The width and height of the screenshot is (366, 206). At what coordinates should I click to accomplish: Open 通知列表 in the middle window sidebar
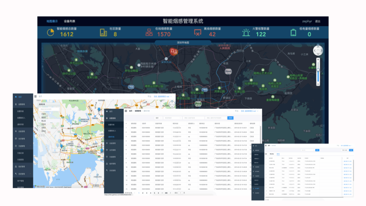[112, 137]
